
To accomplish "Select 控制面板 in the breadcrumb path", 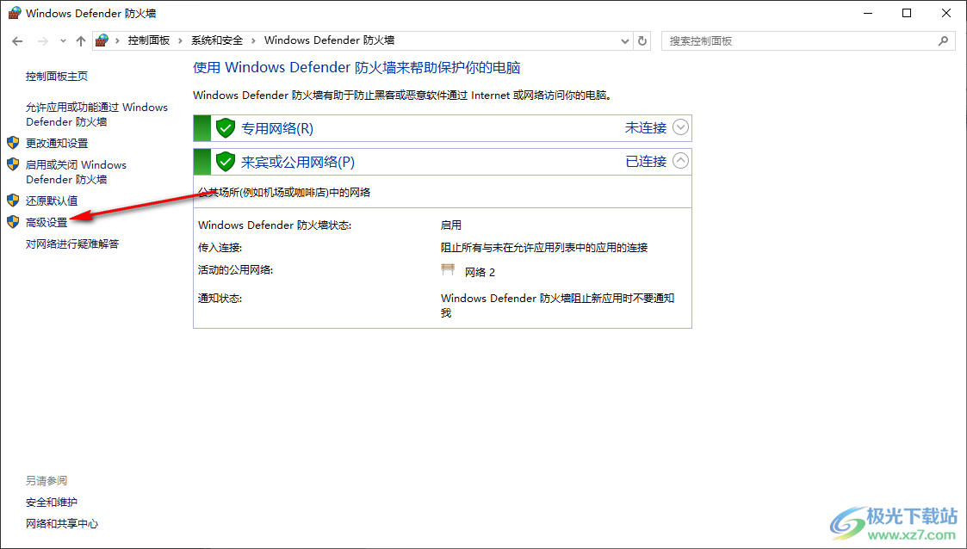I will [149, 40].
